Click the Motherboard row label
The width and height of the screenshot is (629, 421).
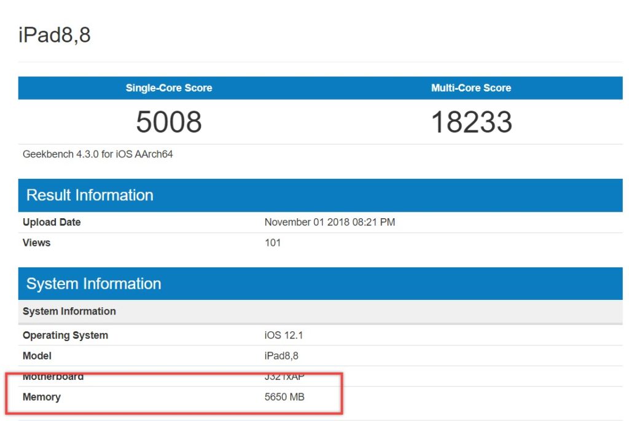tap(53, 376)
